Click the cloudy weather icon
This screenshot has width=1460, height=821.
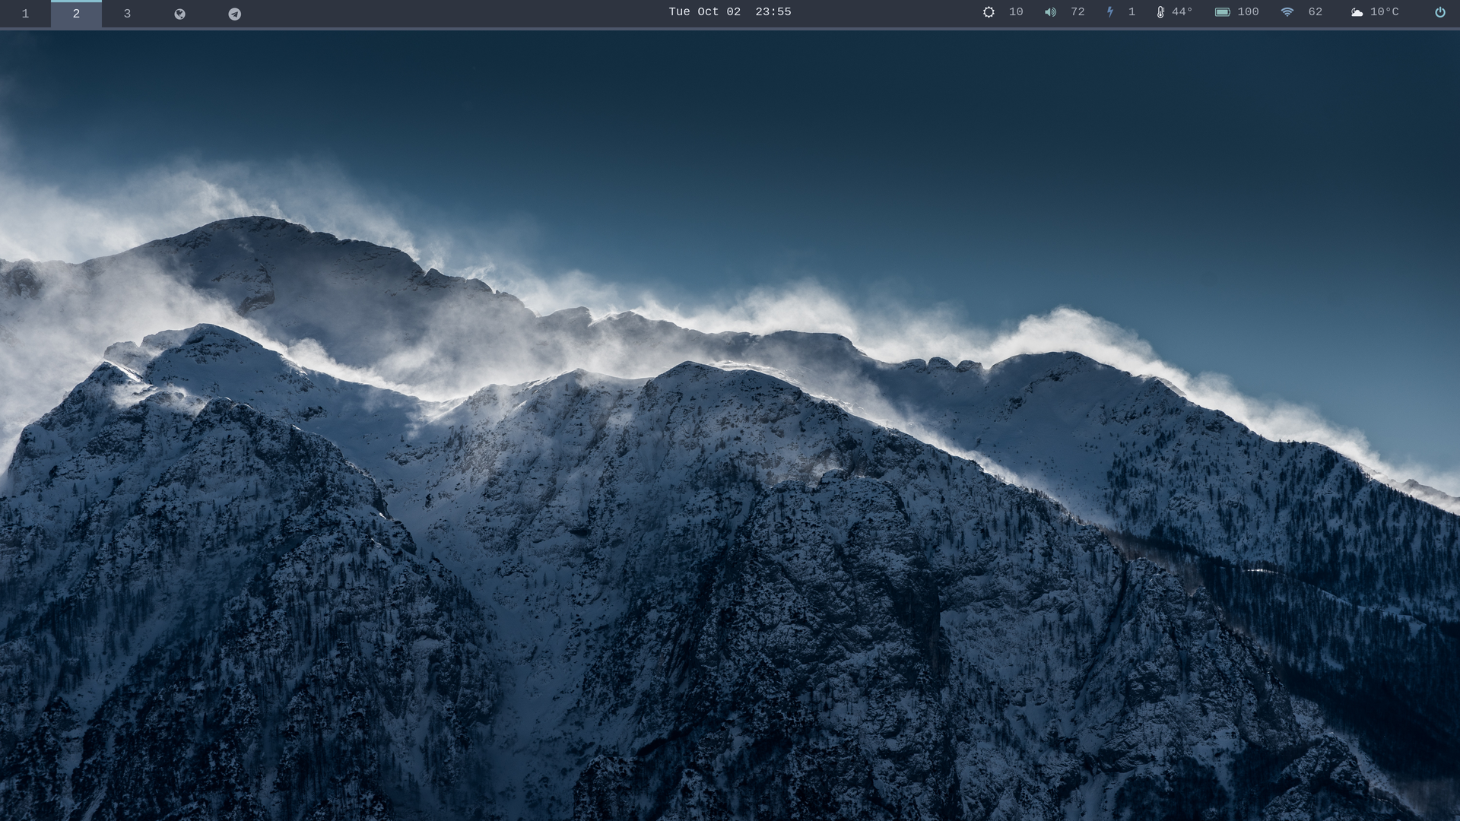click(1357, 12)
